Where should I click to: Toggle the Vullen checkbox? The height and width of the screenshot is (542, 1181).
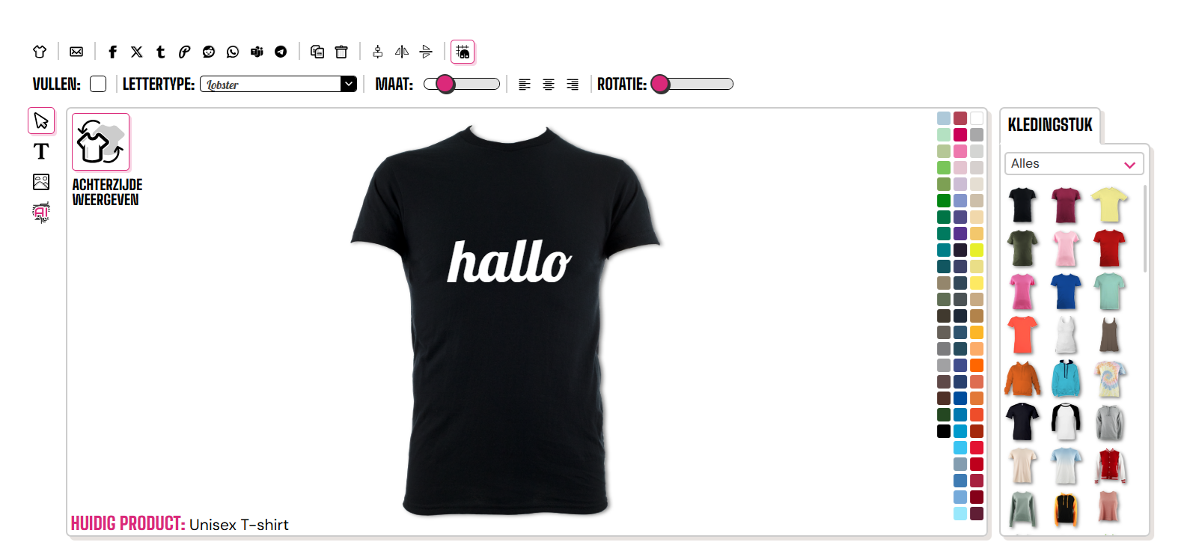coord(98,84)
